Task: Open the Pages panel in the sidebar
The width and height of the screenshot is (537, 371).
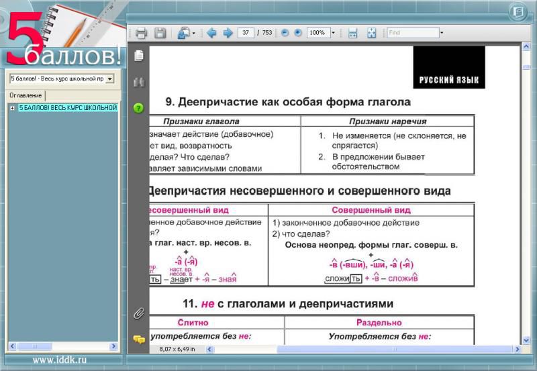Action: tap(138, 55)
